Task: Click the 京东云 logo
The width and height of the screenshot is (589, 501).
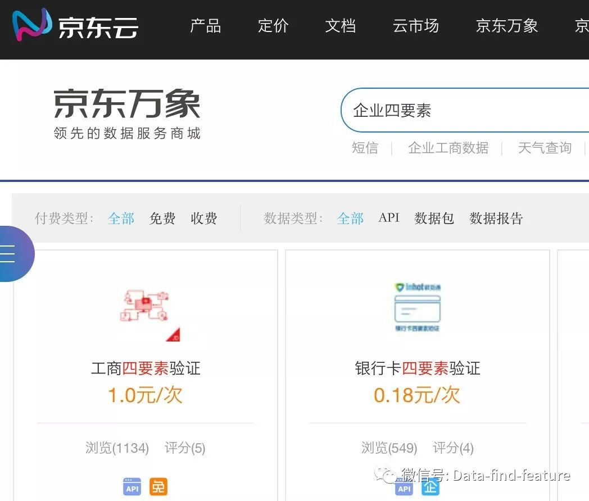Action: 75,25
